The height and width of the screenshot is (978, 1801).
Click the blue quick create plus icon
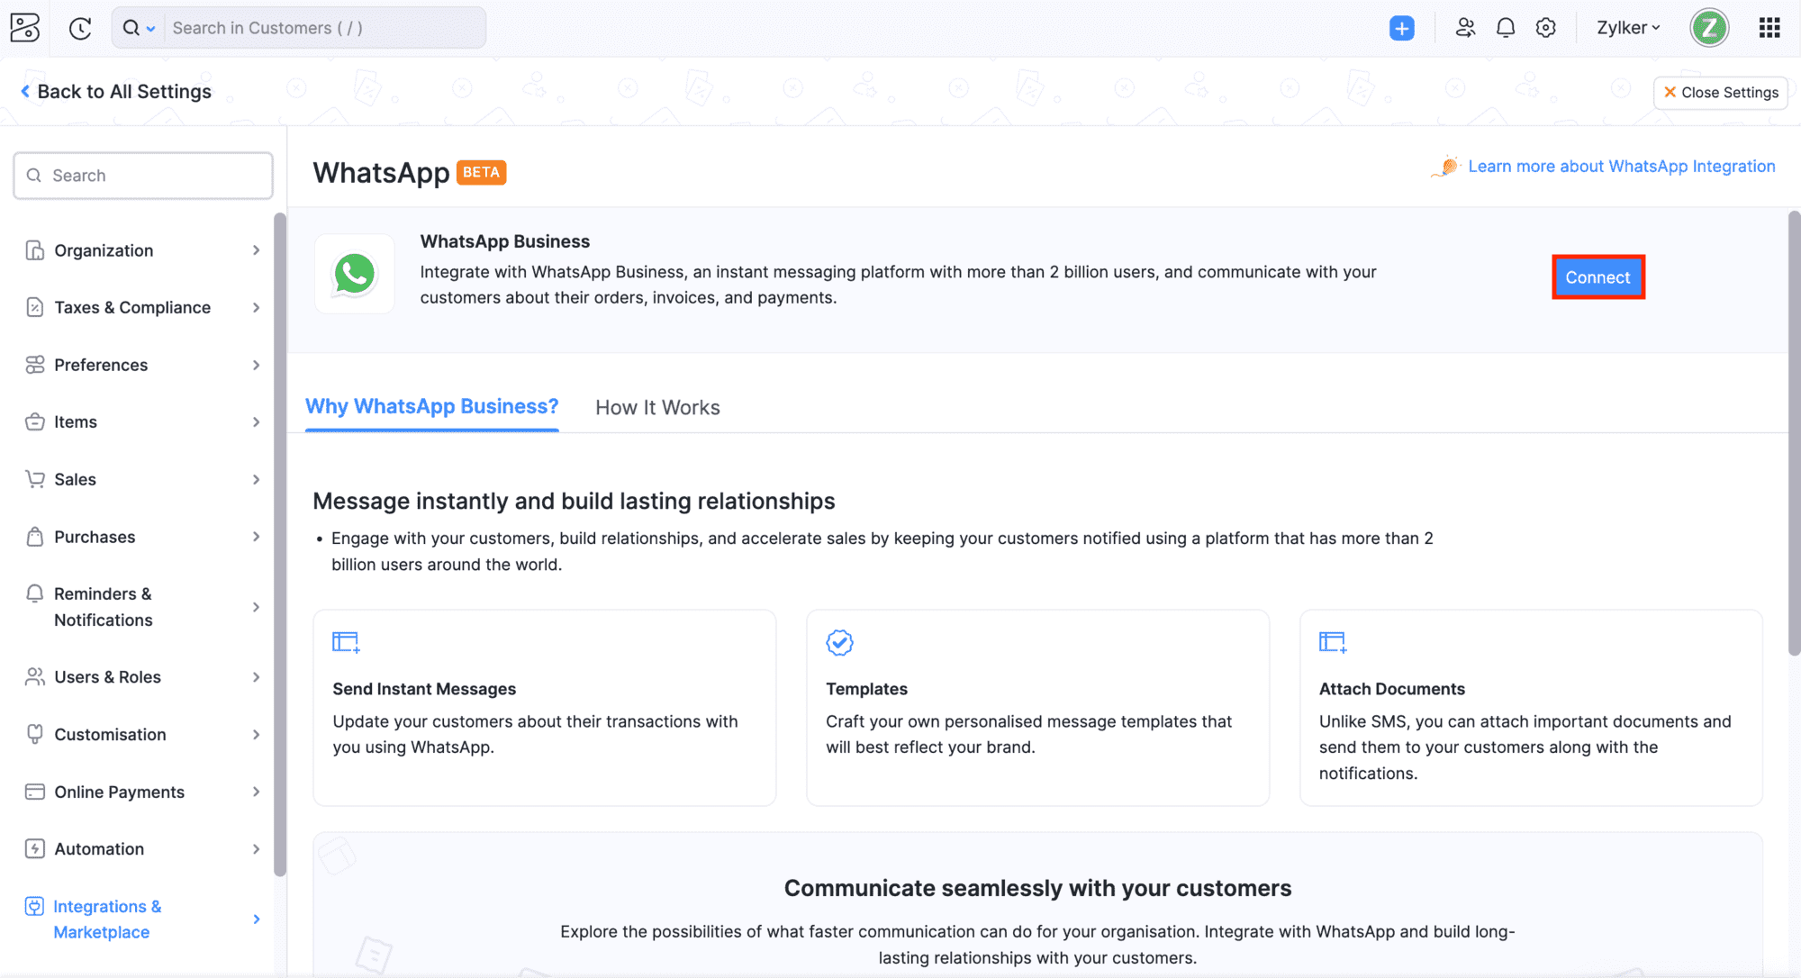(x=1401, y=28)
